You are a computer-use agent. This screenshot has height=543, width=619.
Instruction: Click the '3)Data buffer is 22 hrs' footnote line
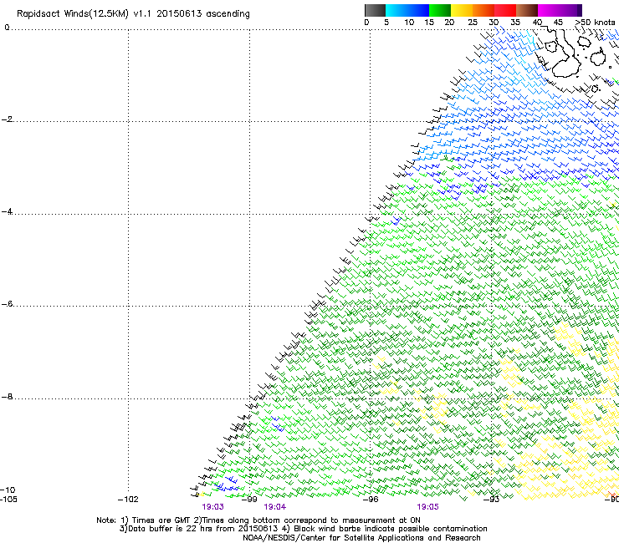click(303, 529)
